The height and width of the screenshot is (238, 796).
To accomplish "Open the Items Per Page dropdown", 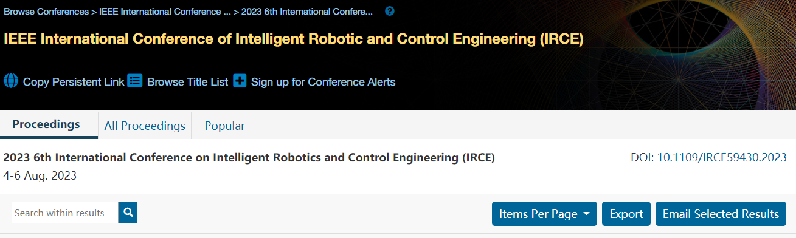I will 544,214.
